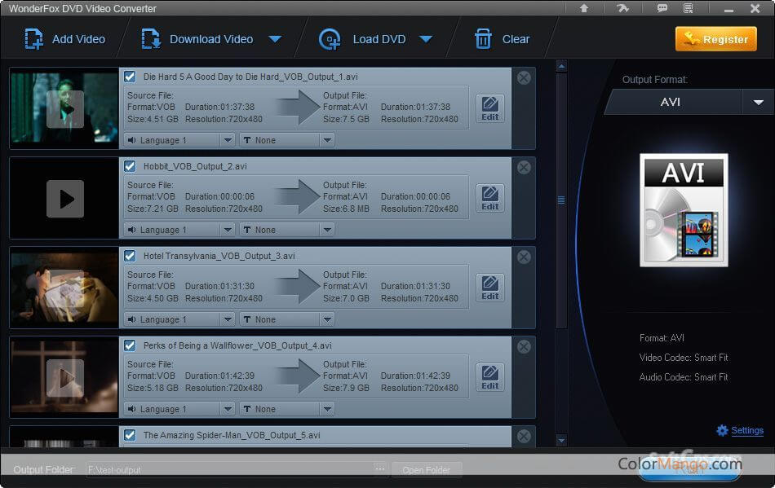Click the home icon in the title bar
This screenshot has height=488, width=775.
click(583, 8)
